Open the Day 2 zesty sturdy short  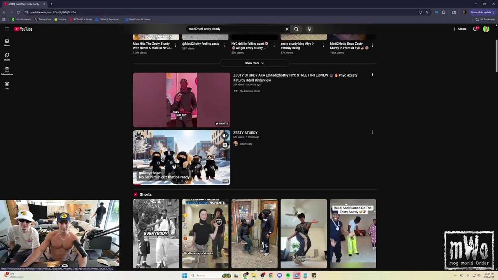point(303,234)
